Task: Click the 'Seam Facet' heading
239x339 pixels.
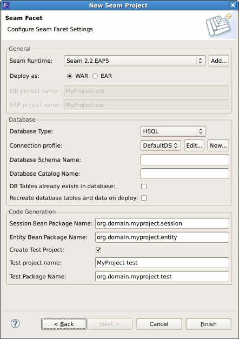Action: (24, 18)
